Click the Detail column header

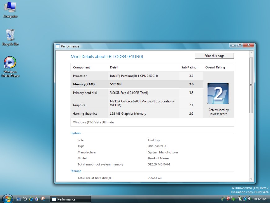(x=114, y=67)
